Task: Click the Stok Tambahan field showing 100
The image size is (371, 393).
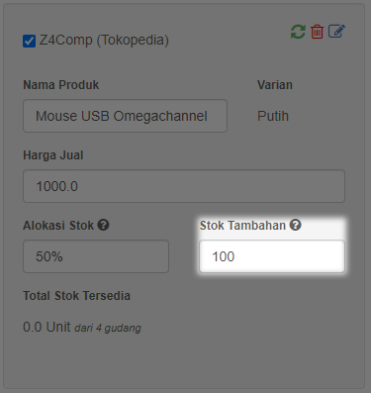Action: (x=272, y=256)
